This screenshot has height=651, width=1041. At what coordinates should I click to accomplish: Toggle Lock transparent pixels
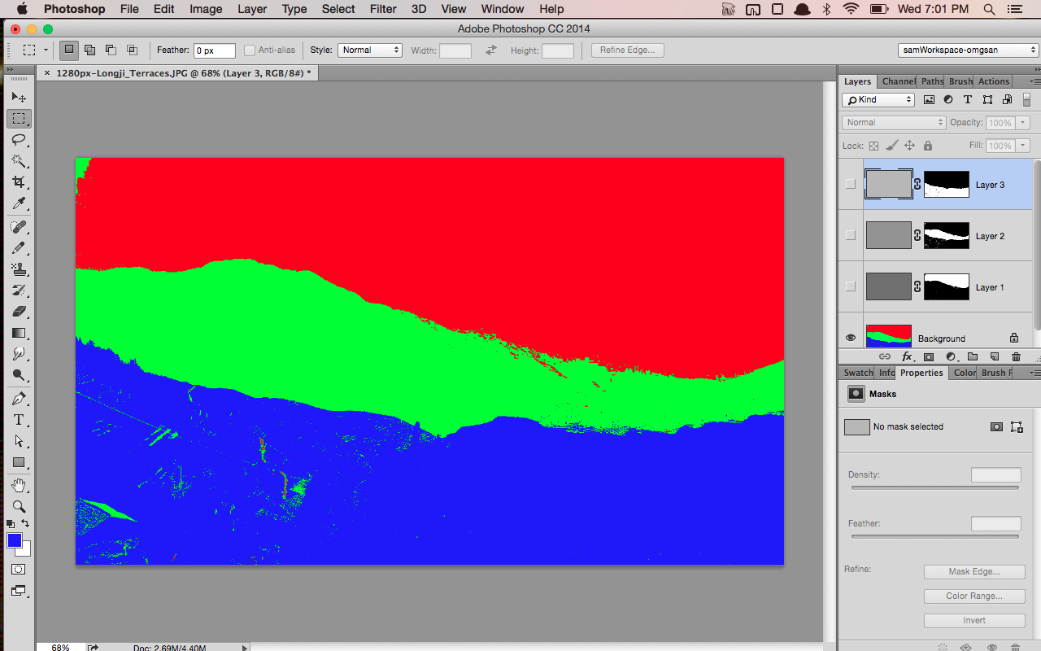(x=873, y=146)
